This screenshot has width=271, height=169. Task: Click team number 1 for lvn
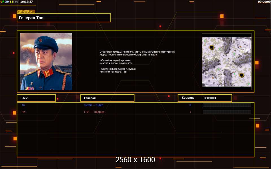[190, 112]
